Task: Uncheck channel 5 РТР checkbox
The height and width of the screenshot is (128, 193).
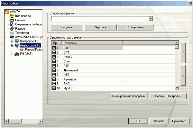Action: point(54,66)
